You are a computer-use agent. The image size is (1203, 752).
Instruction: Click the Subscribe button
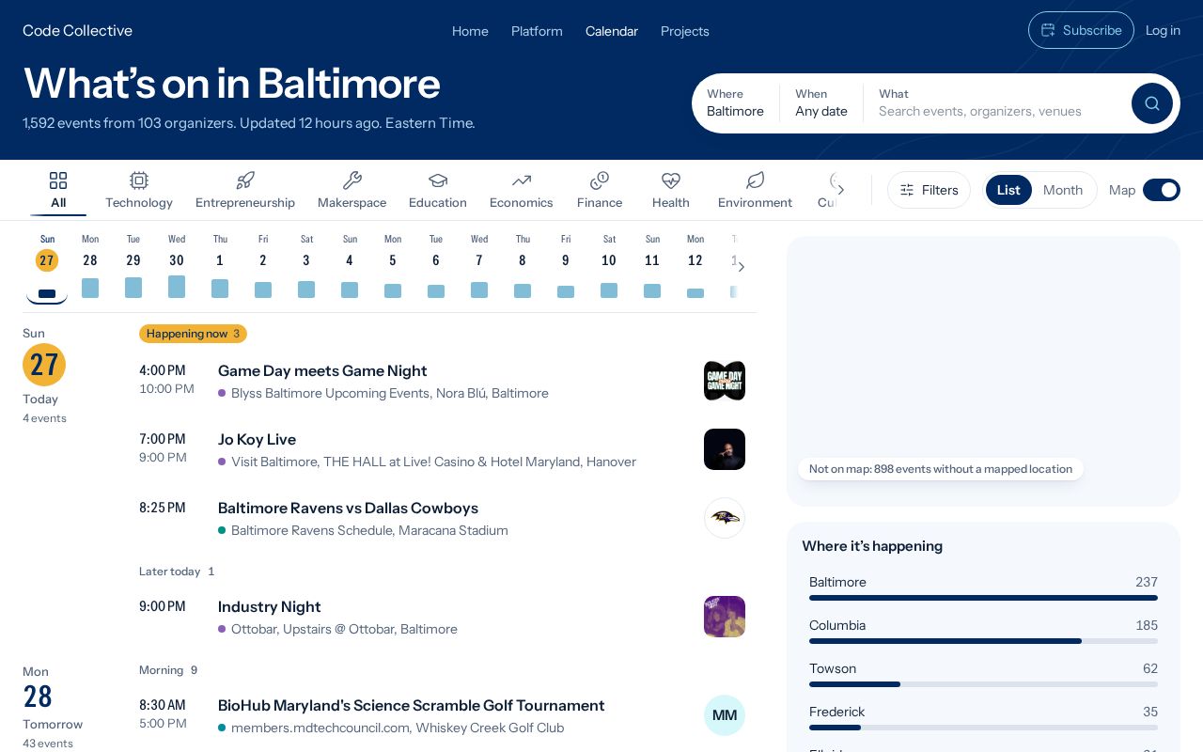tap(1081, 30)
